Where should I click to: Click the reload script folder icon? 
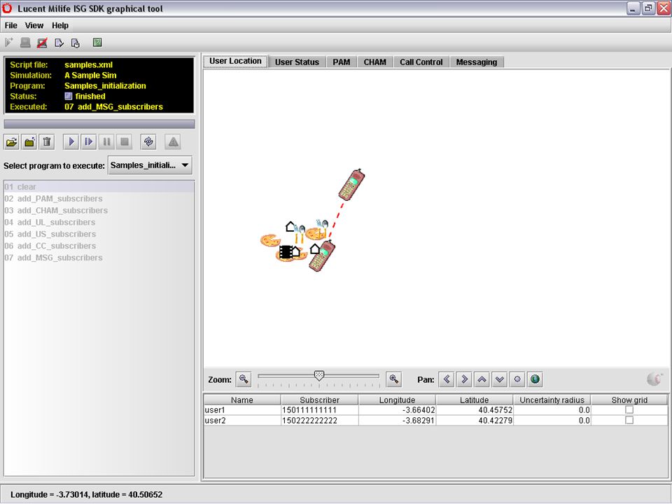(x=29, y=142)
